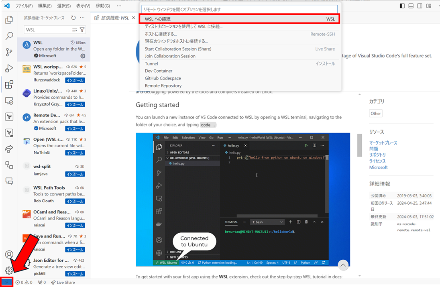Show errors and warnings in status bar
This screenshot has width=440, height=287.
coord(24,283)
